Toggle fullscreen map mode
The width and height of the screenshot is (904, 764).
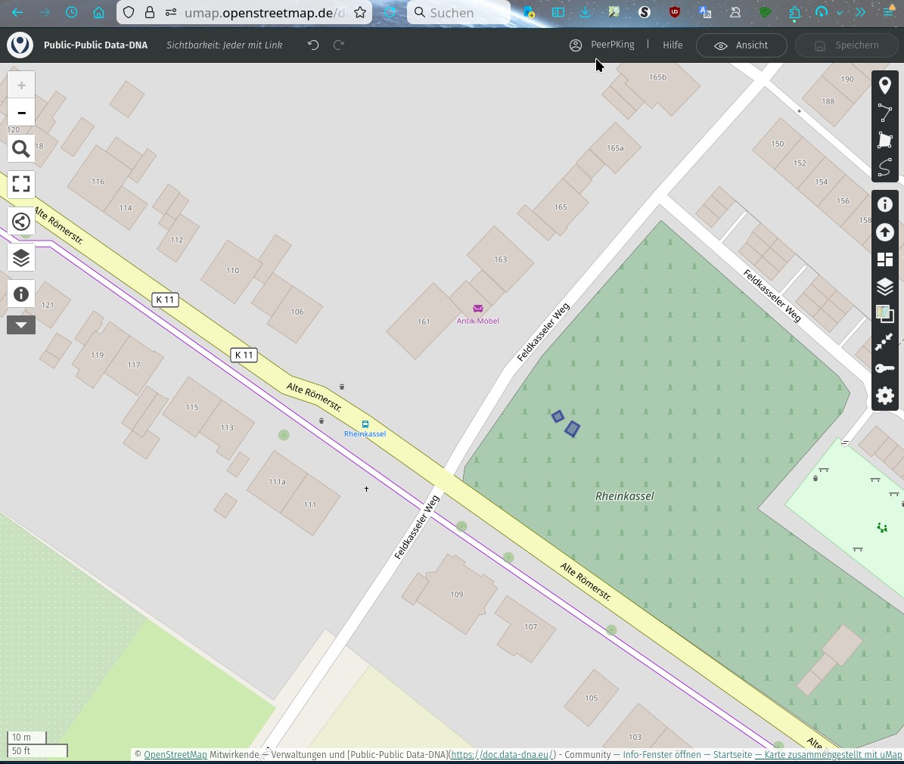[21, 184]
